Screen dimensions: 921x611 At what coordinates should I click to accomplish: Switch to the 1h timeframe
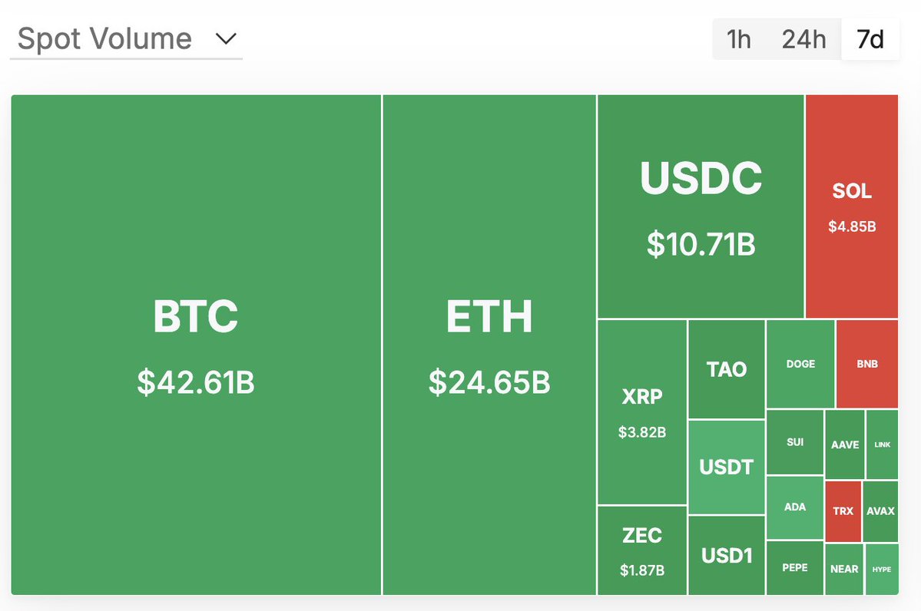[738, 39]
